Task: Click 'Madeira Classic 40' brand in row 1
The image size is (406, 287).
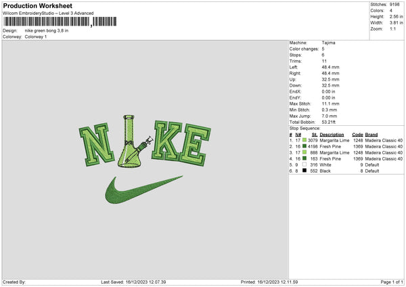Action: tap(384, 140)
